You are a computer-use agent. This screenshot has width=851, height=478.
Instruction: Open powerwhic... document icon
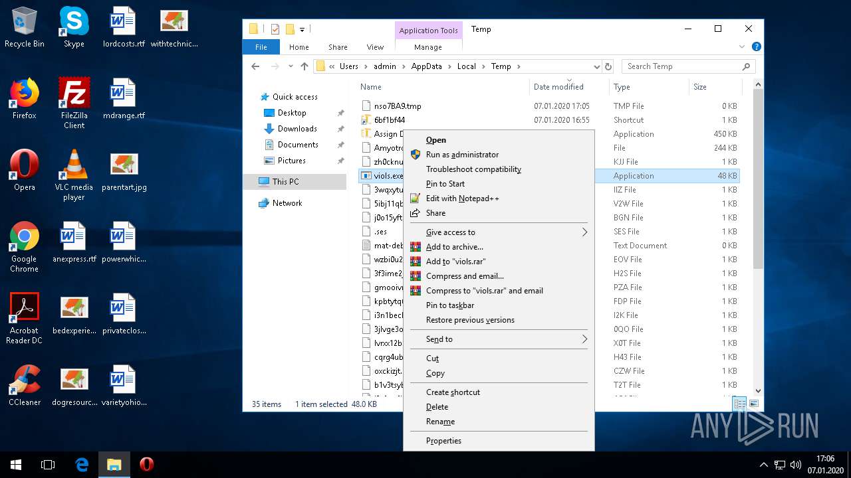[x=124, y=242]
